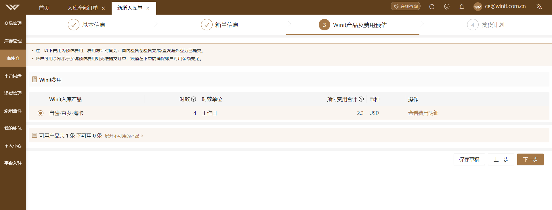Click the 自验-直发-海卡 product name
The image size is (552, 210).
[x=66, y=113]
